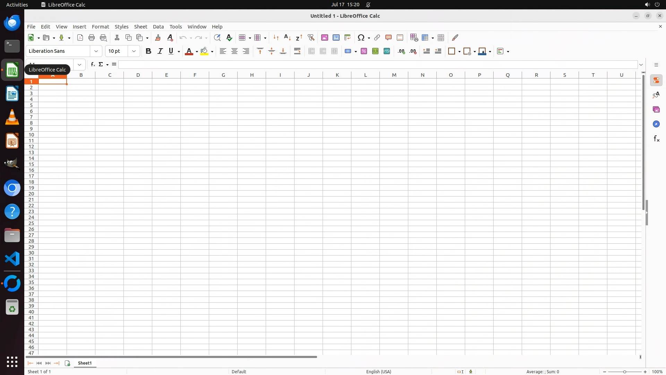Click the Insert Special Character omega icon
The image size is (666, 375).
[361, 37]
